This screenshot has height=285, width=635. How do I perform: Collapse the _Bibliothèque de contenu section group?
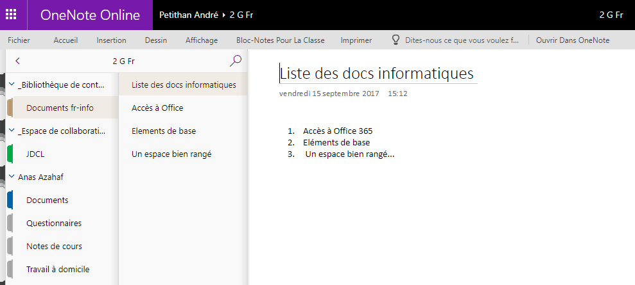tap(12, 85)
